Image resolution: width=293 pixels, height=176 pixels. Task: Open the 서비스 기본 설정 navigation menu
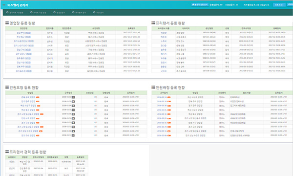38,13
